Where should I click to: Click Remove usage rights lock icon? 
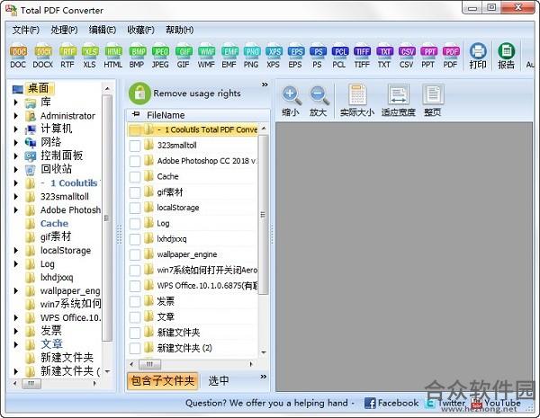pos(139,93)
